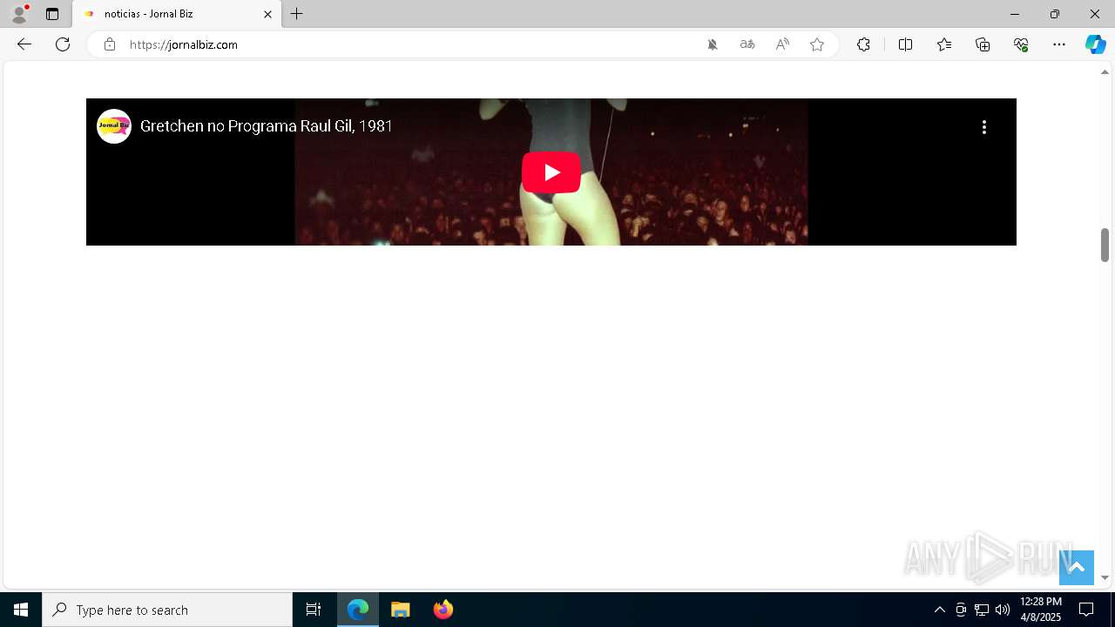Go back to the previous page
This screenshot has width=1115, height=627.
(x=24, y=44)
